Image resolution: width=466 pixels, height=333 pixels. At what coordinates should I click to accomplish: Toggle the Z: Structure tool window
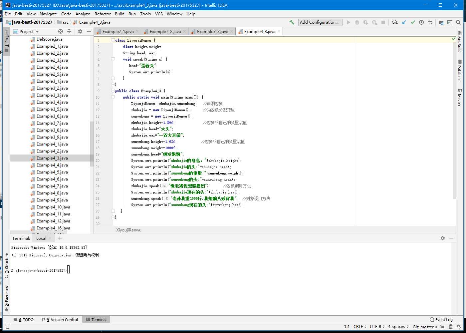click(x=6, y=265)
